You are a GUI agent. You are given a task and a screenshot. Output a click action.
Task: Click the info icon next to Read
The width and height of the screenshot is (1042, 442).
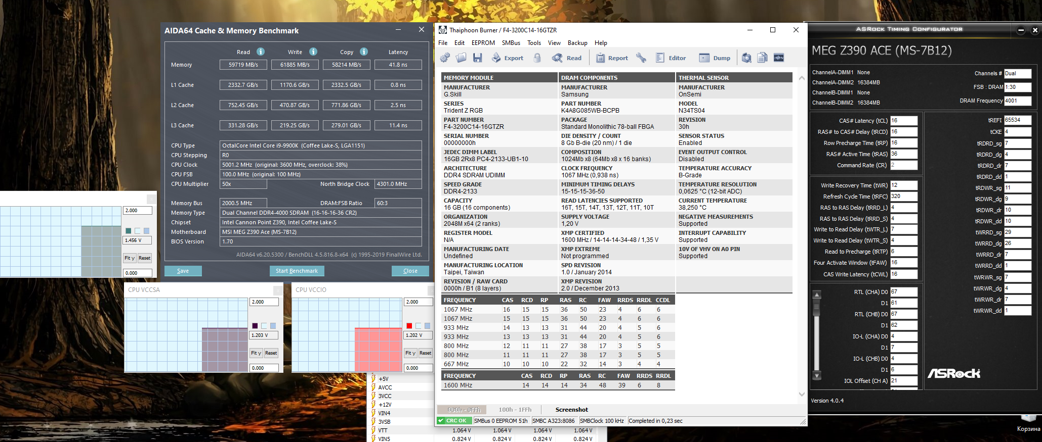(x=261, y=52)
